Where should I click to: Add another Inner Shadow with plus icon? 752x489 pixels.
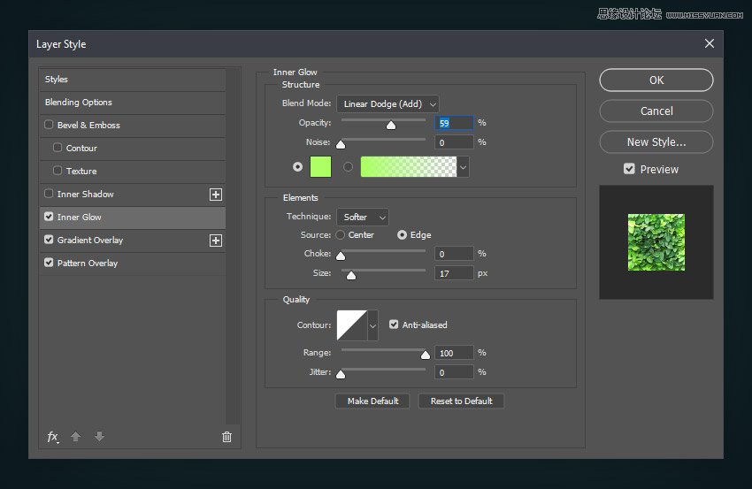[215, 195]
